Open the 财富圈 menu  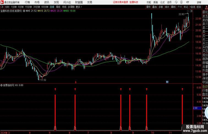click(79, 2)
